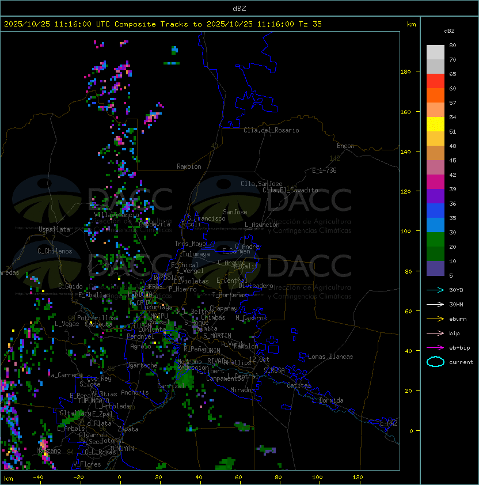This screenshot has height=485, width=479.
Task: Click the -40 km mark on horizontal axis
Action: coord(38,478)
